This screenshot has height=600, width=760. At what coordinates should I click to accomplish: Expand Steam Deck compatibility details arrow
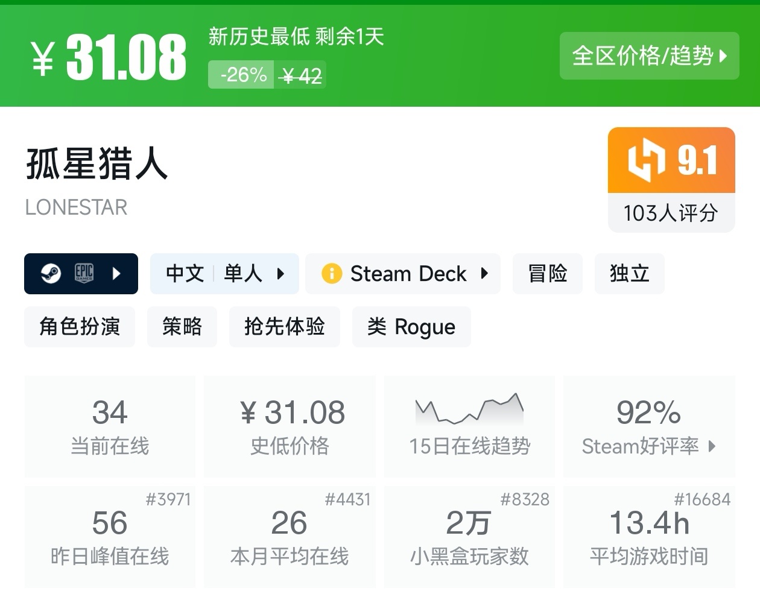484,274
